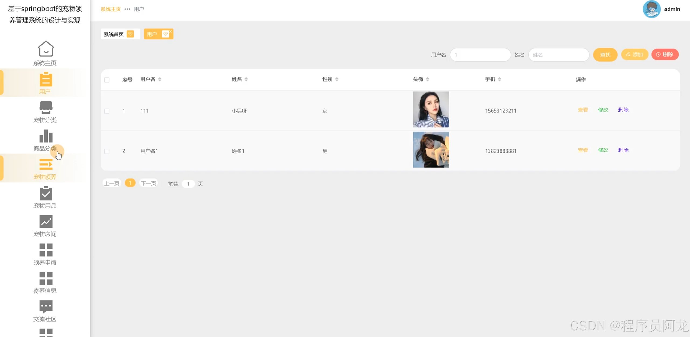Sort by the 性别 column arrows
The width and height of the screenshot is (690, 337).
pos(337,79)
